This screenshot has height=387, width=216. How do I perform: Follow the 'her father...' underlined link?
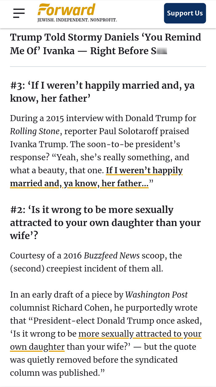pos(123,183)
